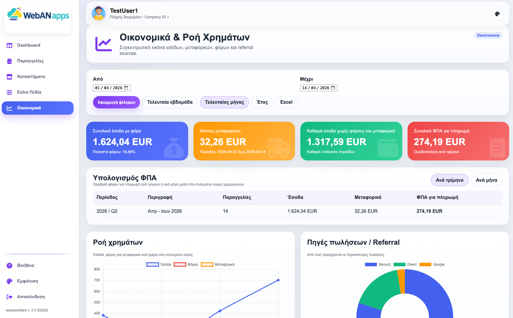Choose the Έτος range button
The height and width of the screenshot is (318, 513).
pyautogui.click(x=262, y=102)
